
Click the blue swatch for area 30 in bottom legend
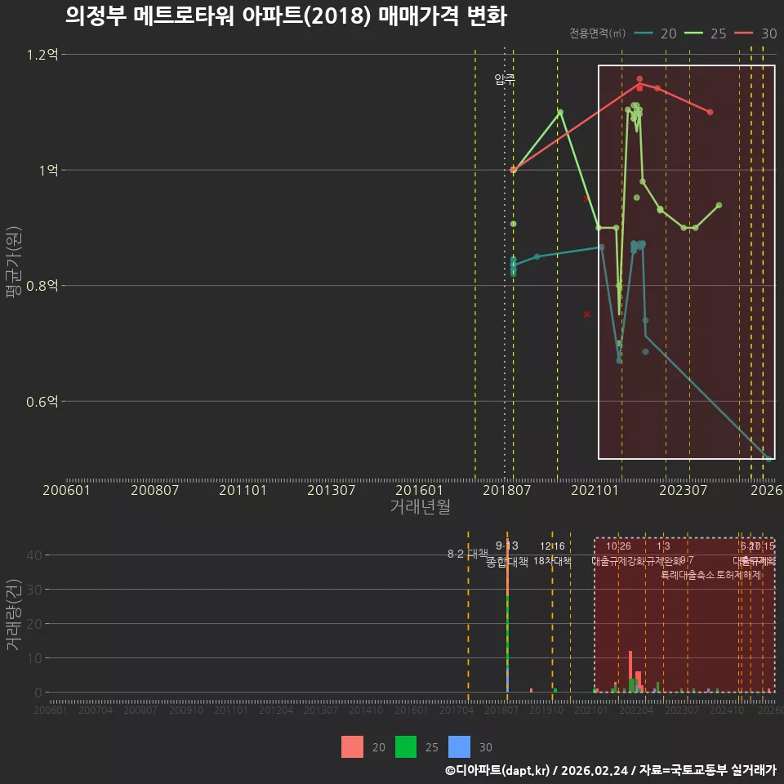tap(459, 747)
